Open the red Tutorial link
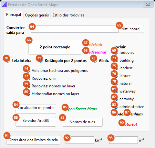The width and height of the screenshot is (155, 148). (x=129, y=124)
